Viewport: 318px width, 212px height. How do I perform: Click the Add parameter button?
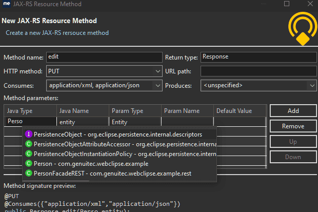pos(293,111)
